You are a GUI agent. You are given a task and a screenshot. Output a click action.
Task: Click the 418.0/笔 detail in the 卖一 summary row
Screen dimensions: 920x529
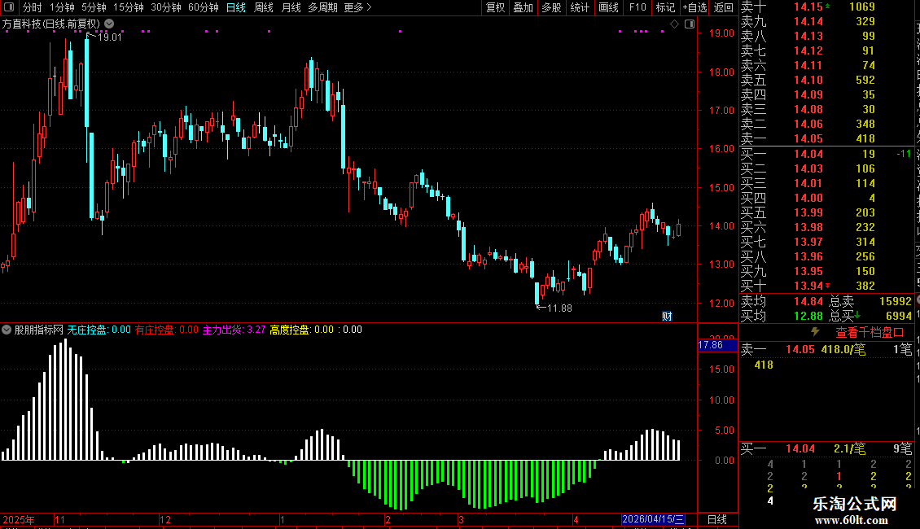pyautogui.click(x=843, y=349)
